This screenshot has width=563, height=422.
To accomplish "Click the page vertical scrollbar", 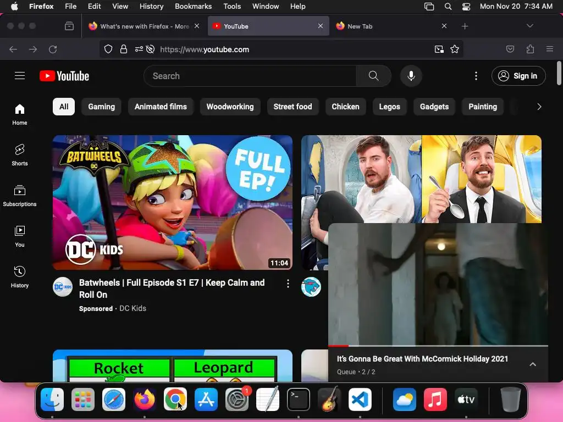I will point(559,73).
